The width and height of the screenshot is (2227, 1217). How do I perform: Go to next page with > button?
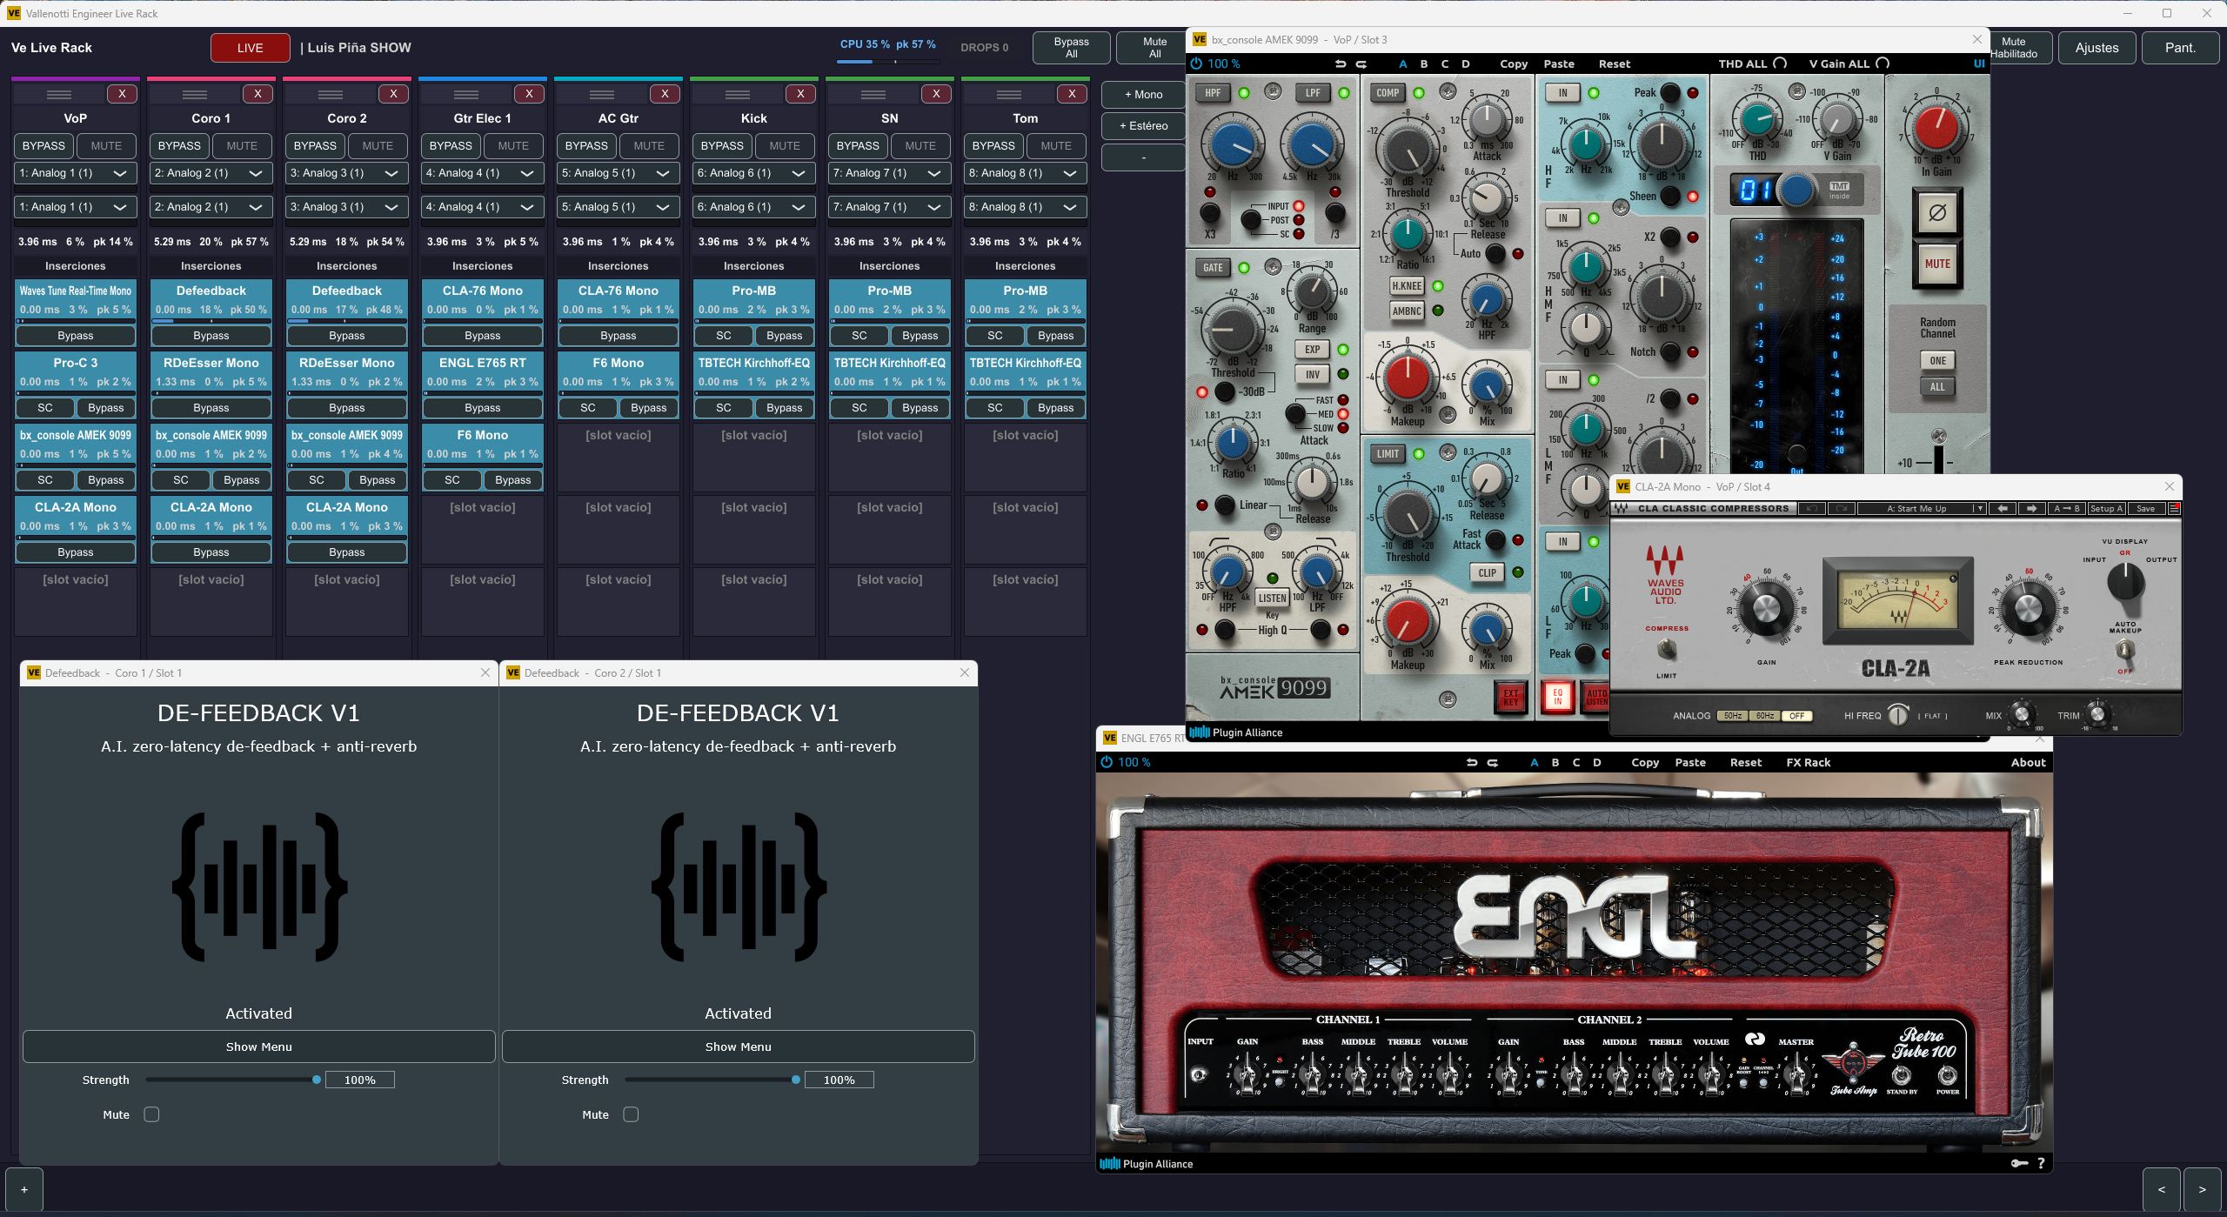click(x=2203, y=1189)
